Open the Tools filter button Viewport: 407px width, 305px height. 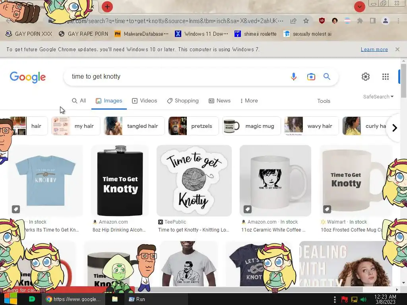(x=324, y=101)
